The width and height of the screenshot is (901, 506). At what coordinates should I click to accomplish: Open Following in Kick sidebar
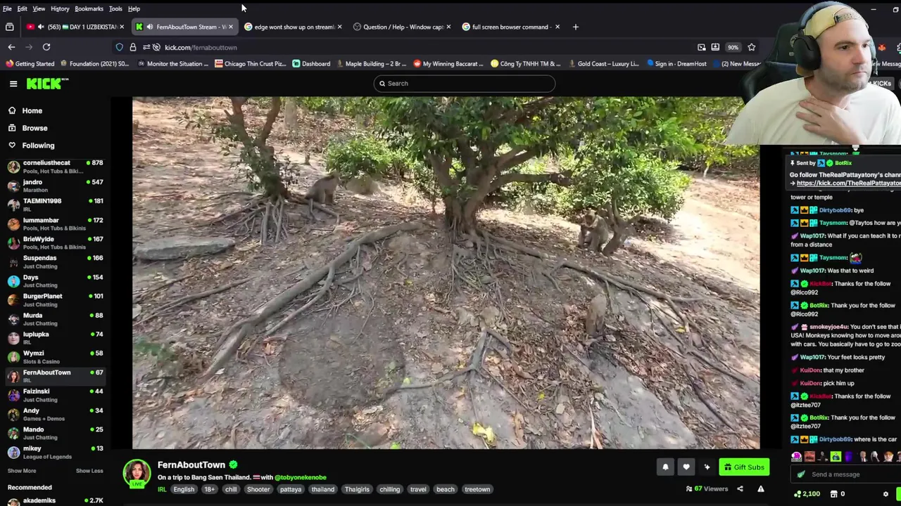pyautogui.click(x=38, y=146)
